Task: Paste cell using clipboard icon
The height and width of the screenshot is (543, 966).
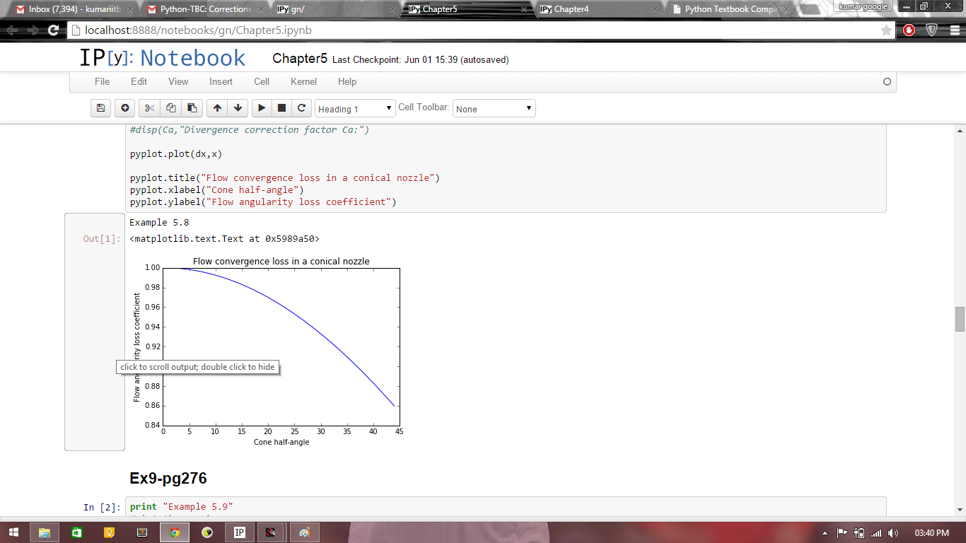Action: point(192,108)
